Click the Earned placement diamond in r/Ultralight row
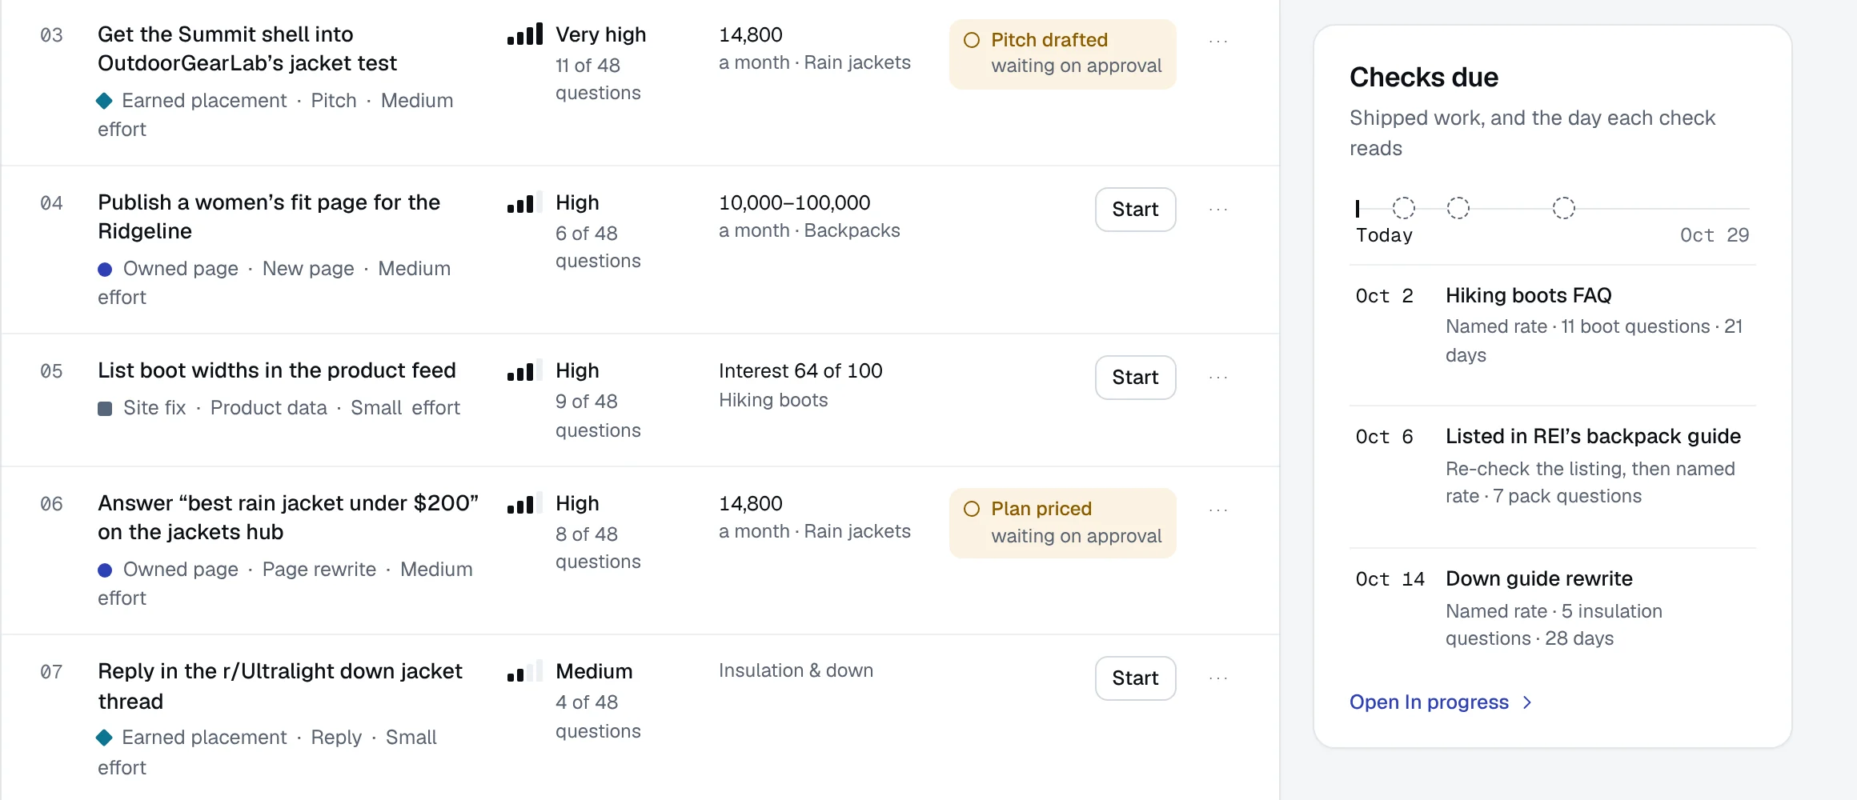The image size is (1857, 800). 104,738
